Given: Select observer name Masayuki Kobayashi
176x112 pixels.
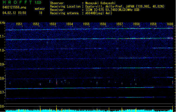Looking at the screenshot, I should click(100, 3).
